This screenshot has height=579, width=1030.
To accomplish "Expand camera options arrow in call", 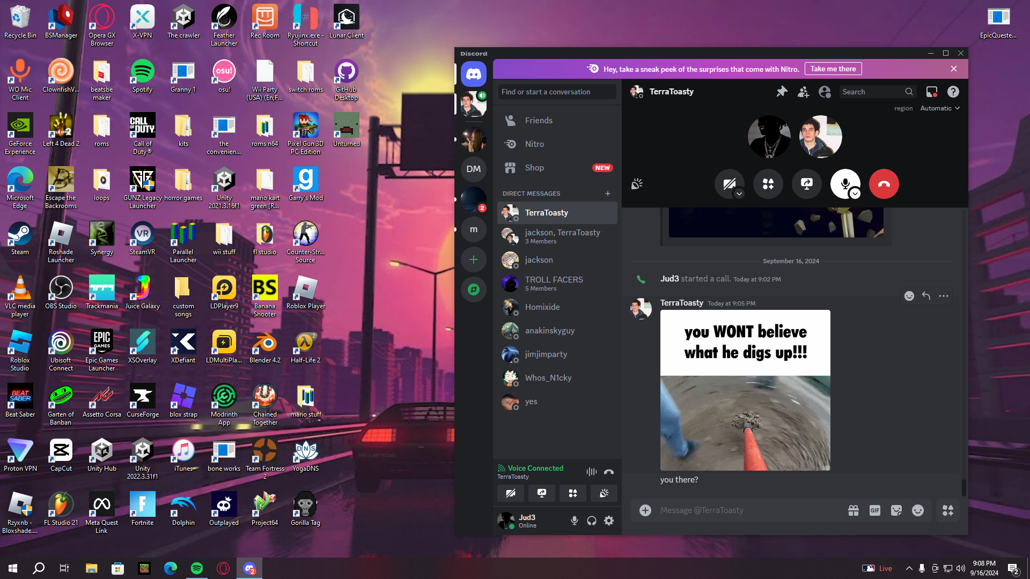I will (x=739, y=194).
